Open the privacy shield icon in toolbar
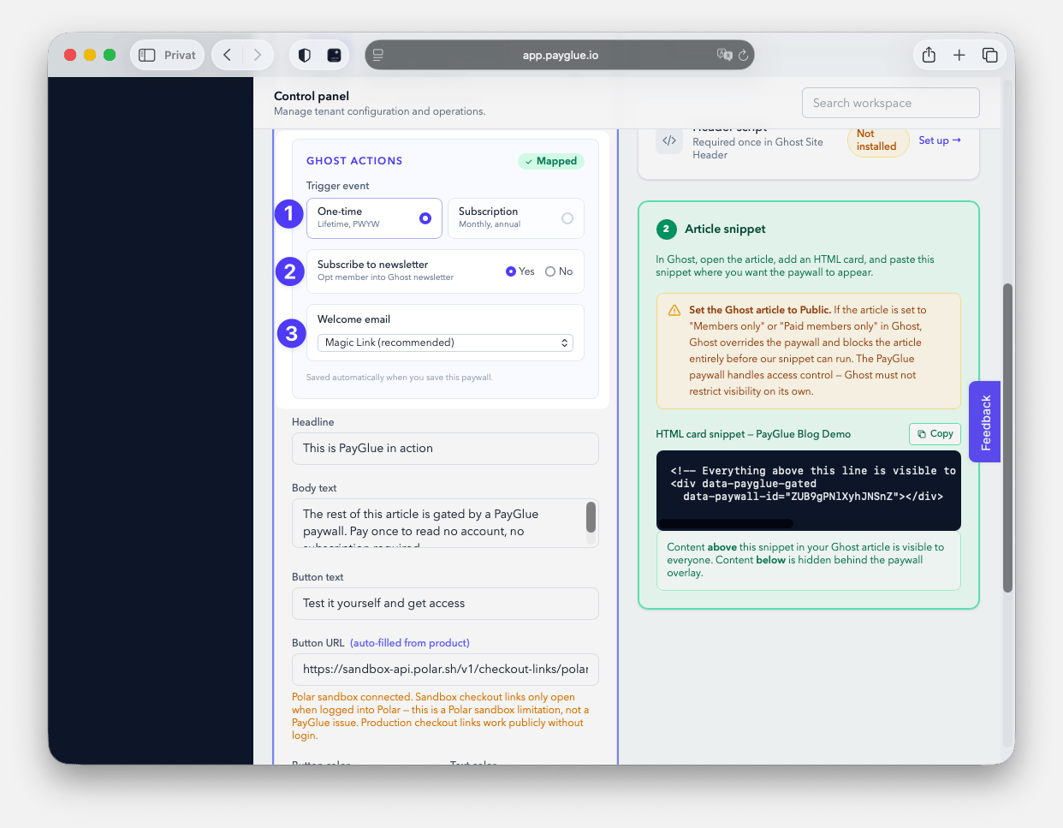This screenshot has height=828, width=1063. point(304,55)
